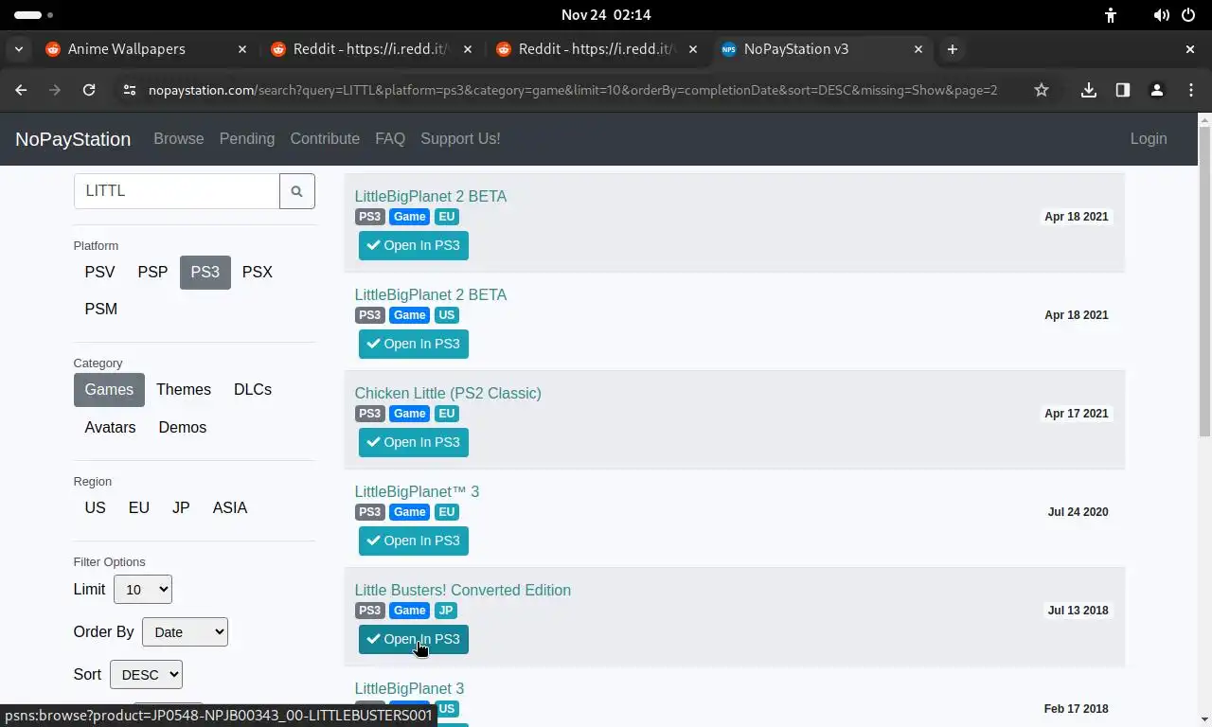Open the system volume icon
1212x727 pixels.
click(x=1162, y=15)
